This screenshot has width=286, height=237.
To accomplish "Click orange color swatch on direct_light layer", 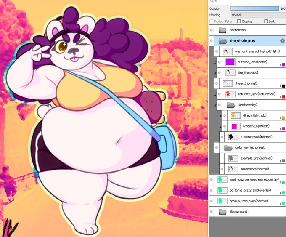I will coord(283,118).
